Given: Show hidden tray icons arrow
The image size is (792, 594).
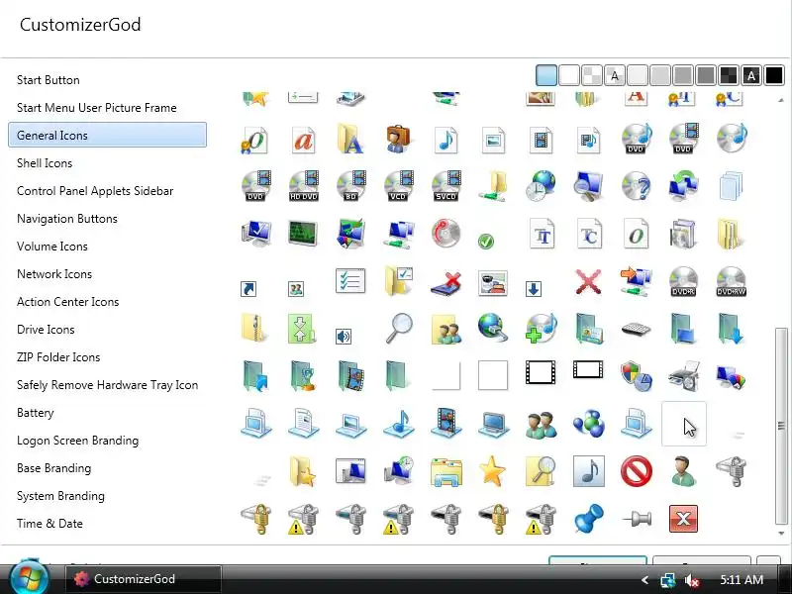Looking at the screenshot, I should click(x=644, y=580).
